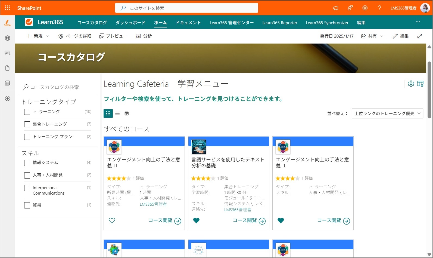The height and width of the screenshot is (258, 433).
Task: Open the エンゲージメント向上の手法と意義 II course thumbnail
Action: [114, 147]
